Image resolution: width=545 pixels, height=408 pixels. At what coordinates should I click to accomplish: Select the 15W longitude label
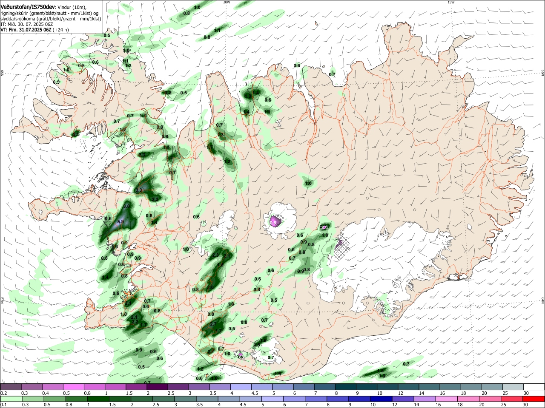tap(451, 2)
